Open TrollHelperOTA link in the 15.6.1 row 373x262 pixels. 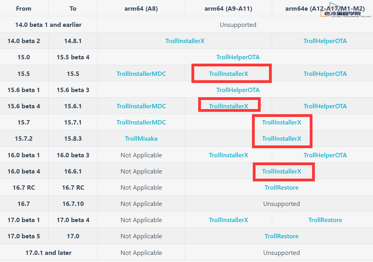coord(325,106)
